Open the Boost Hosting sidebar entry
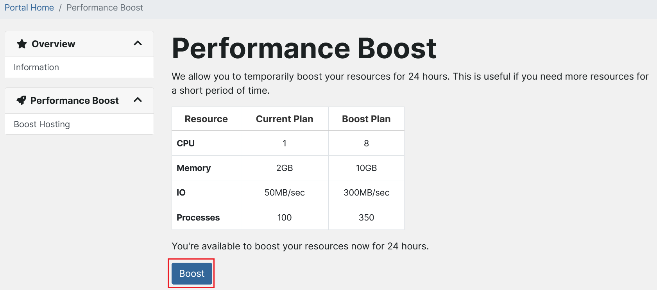 click(41, 124)
